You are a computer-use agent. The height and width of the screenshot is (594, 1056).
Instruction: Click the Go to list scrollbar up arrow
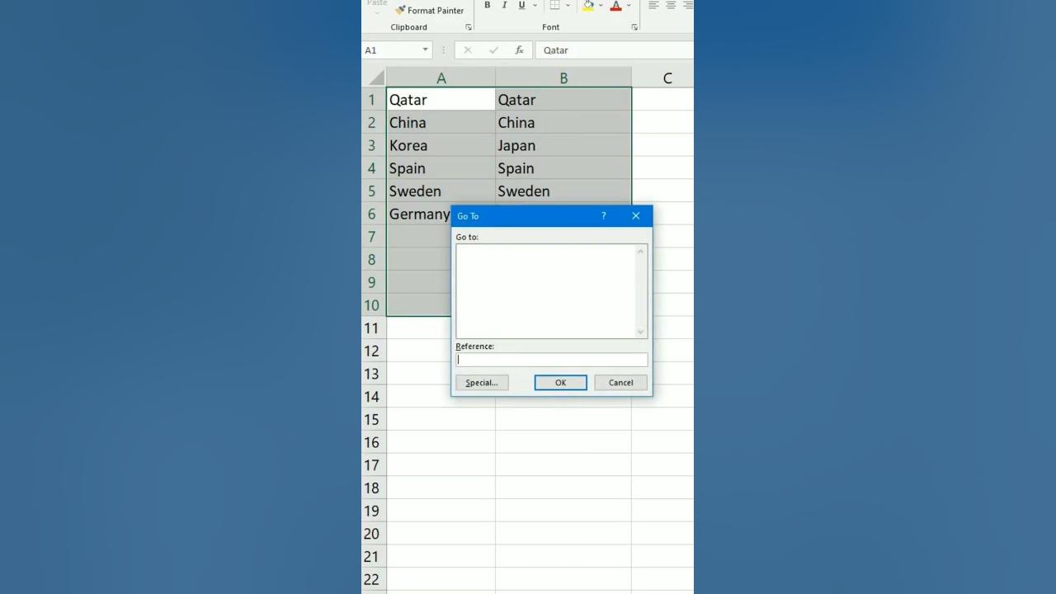641,251
